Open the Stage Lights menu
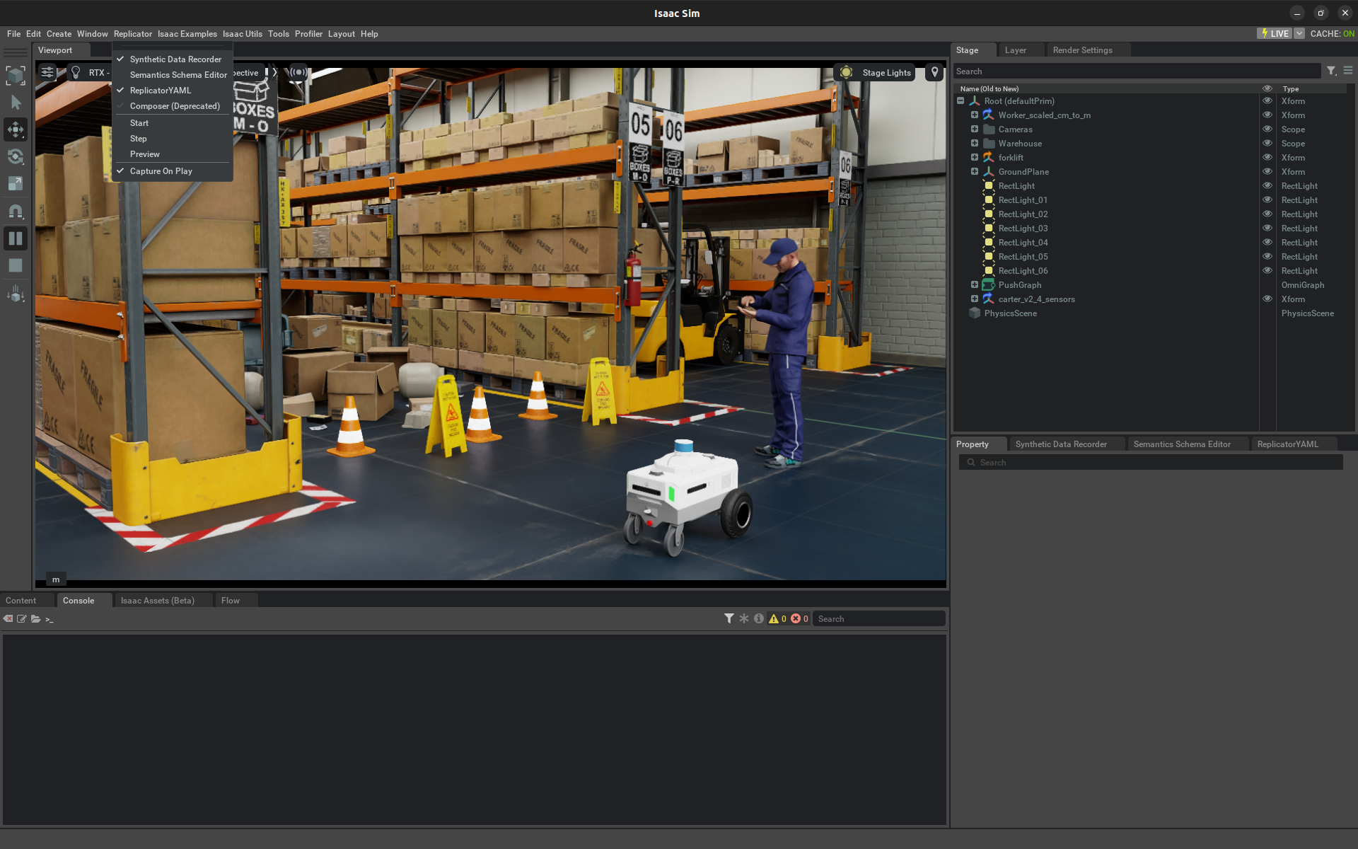The height and width of the screenshot is (849, 1358). coord(876,72)
